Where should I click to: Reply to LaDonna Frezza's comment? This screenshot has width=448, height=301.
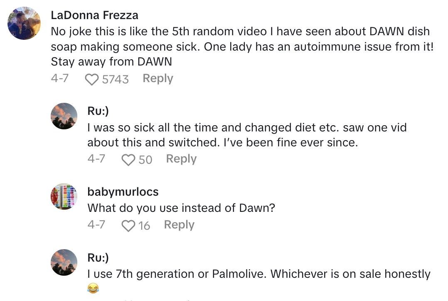(158, 78)
